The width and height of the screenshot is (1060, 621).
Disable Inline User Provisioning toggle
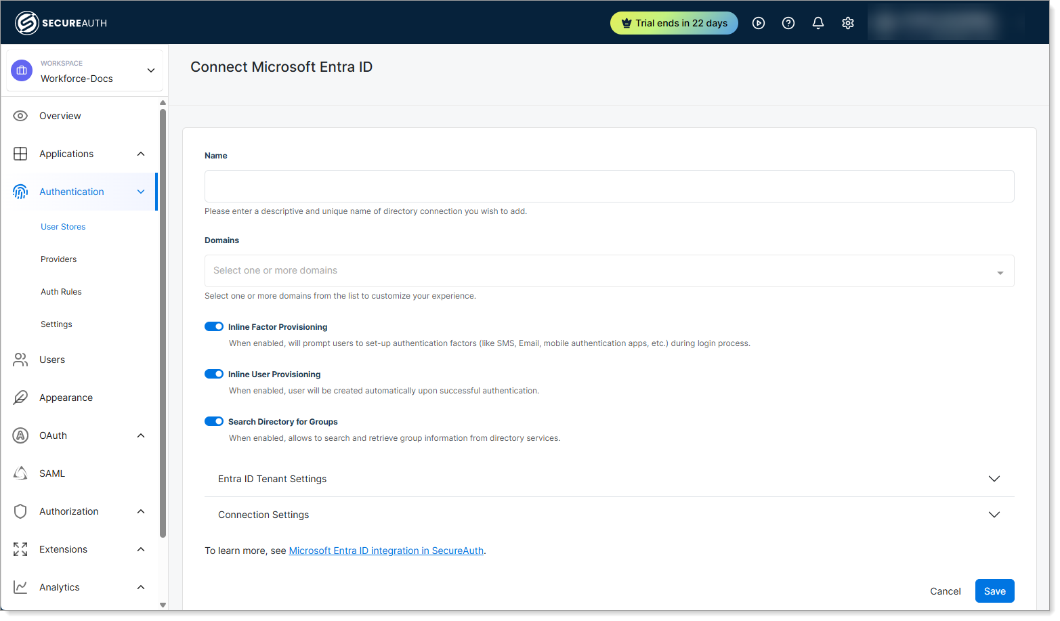pyautogui.click(x=214, y=374)
